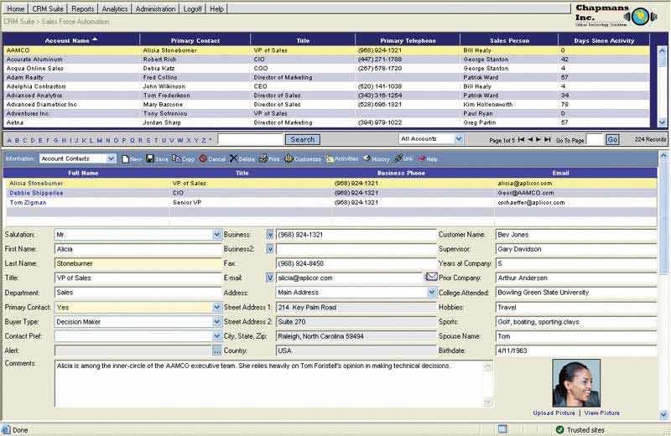Open the Analytics menu
The height and width of the screenshot is (436, 671).
tap(115, 8)
